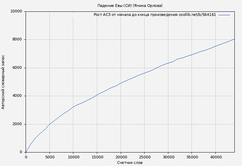Click the 5000 tick label on x-axis
242x166 pixels.
tap(49, 157)
